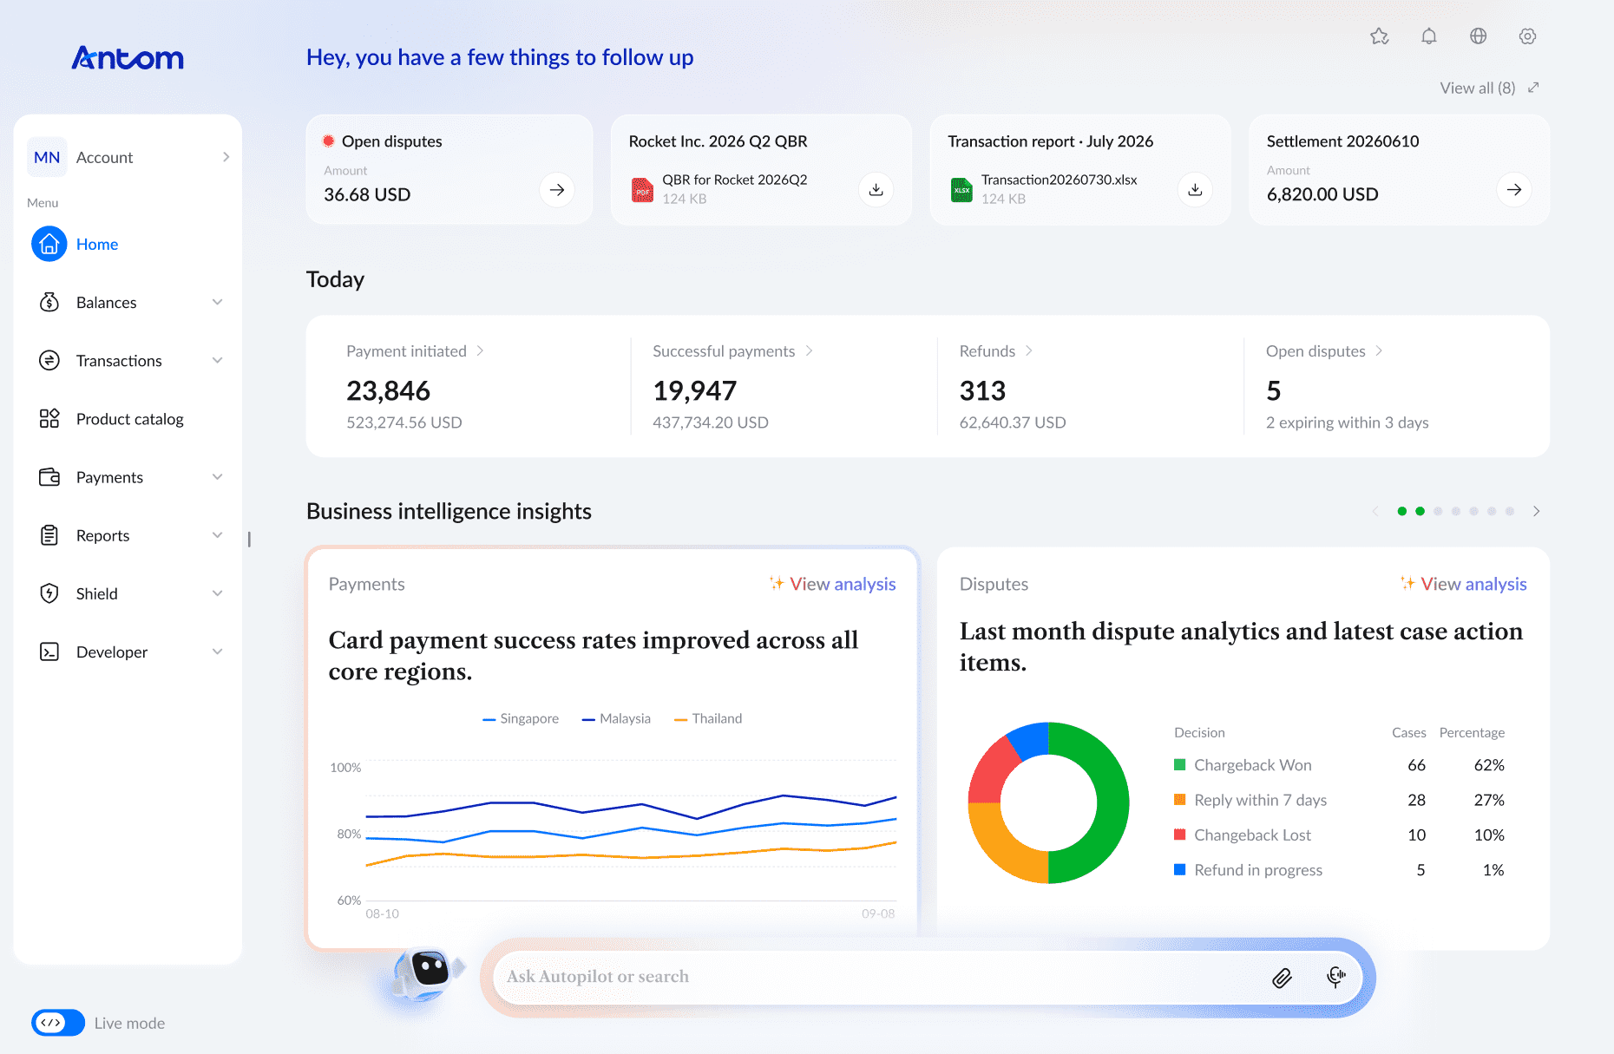This screenshot has height=1054, width=1614.
Task: Expand the Payments menu chevron
Action: [218, 477]
